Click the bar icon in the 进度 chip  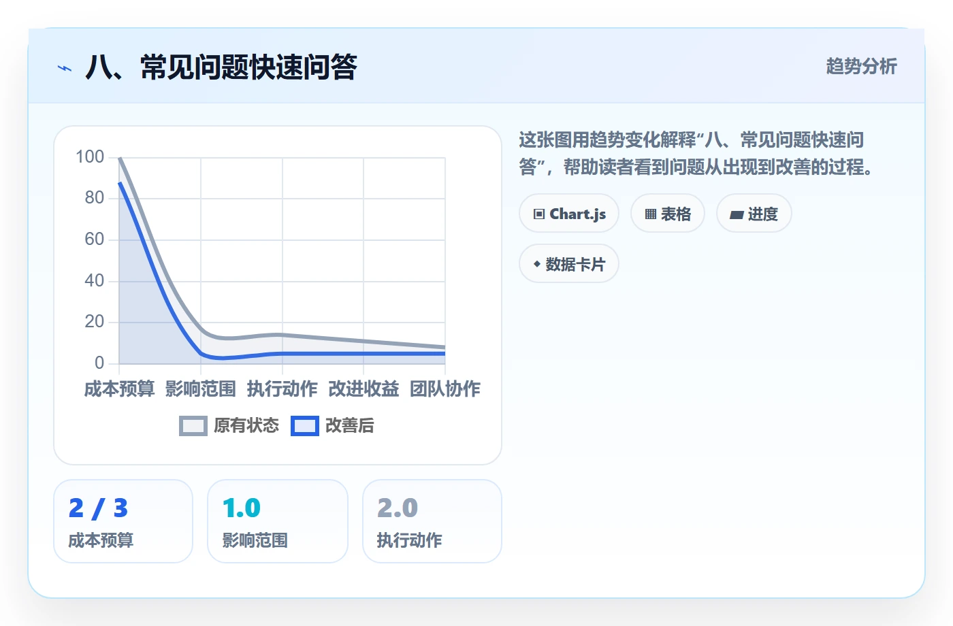[737, 215]
